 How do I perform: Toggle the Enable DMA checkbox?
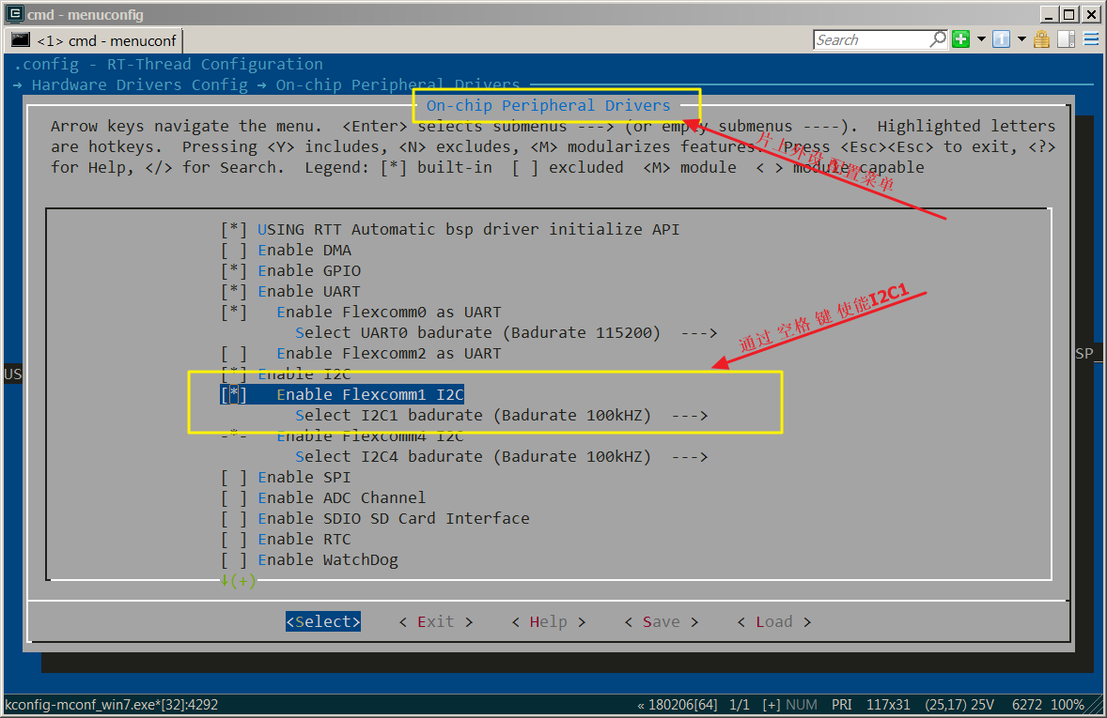coord(234,251)
